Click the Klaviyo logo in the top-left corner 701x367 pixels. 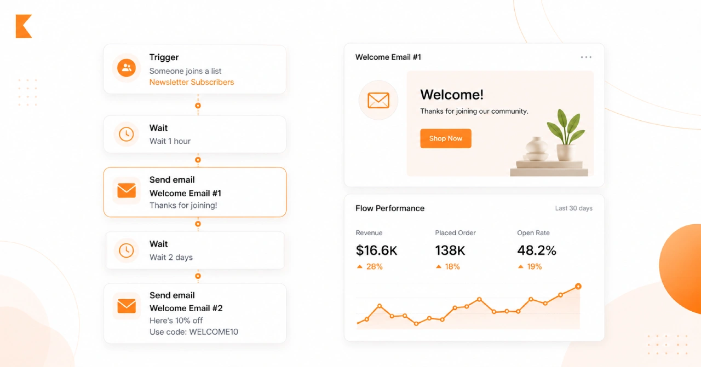click(x=23, y=26)
